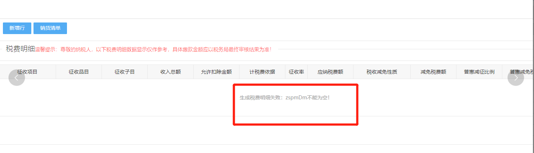Image resolution: width=534 pixels, height=153 pixels.
Task: Select the 允许扣除金额 column header
Action: coord(216,72)
